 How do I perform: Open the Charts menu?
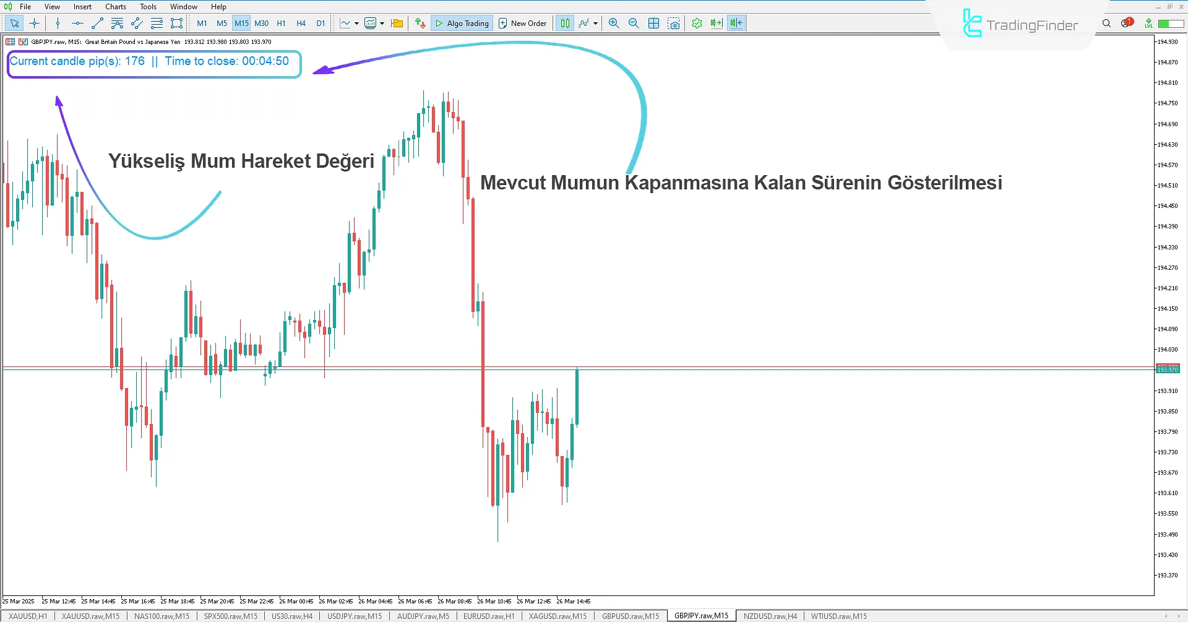click(115, 7)
